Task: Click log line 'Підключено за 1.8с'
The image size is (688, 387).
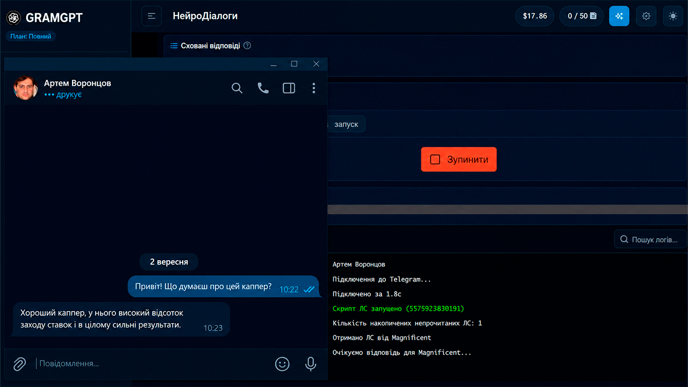Action: pos(367,294)
